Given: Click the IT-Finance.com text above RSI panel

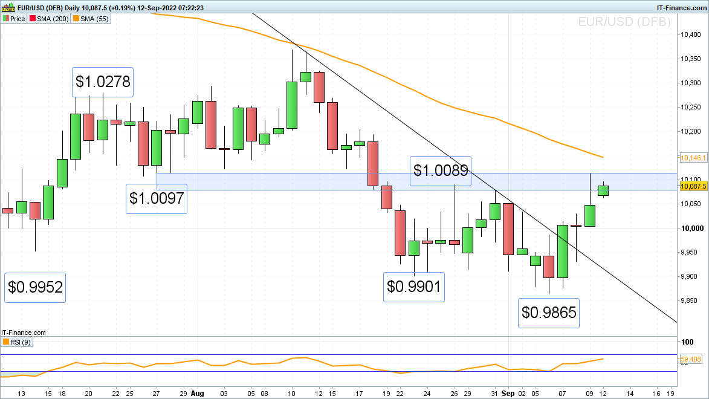Looking at the screenshot, I should point(24,332).
